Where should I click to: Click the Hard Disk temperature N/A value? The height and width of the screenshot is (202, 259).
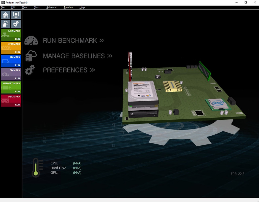[77, 168]
